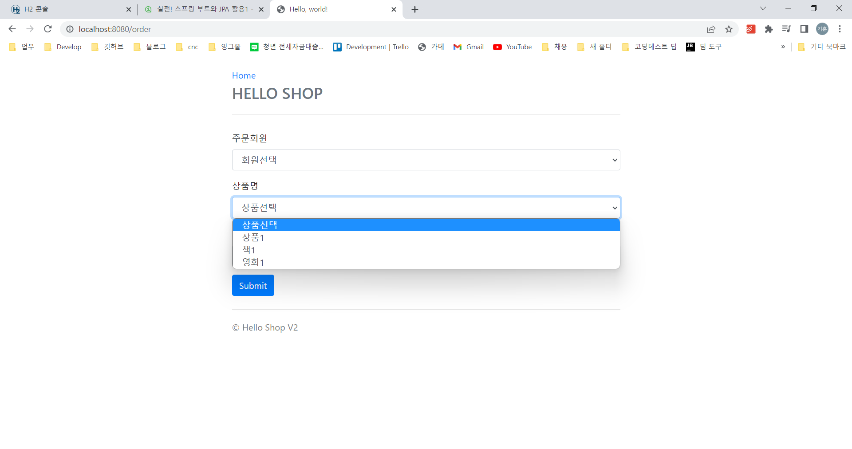Open 청년 전세자금대출 bookmark

287,47
